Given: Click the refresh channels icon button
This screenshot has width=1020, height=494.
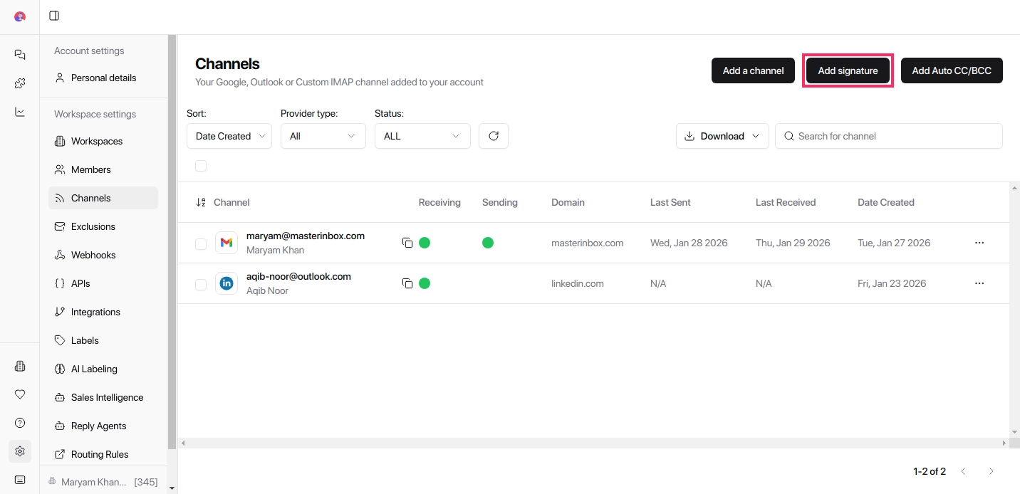Looking at the screenshot, I should (494, 136).
